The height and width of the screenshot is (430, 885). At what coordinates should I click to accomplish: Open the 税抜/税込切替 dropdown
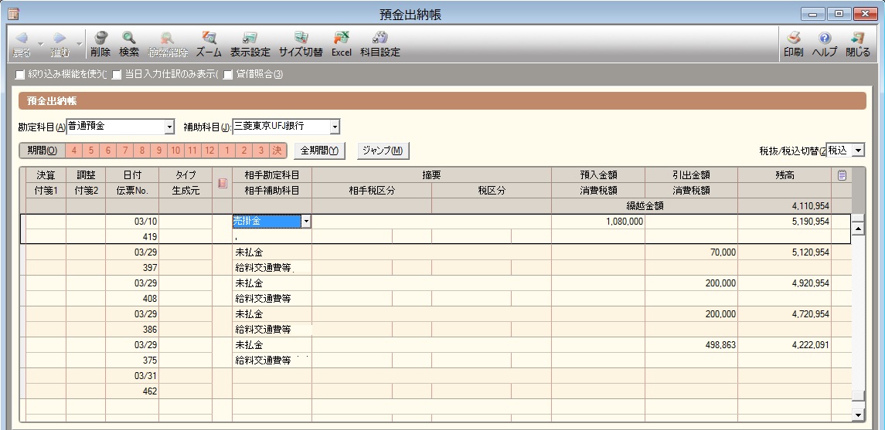859,151
